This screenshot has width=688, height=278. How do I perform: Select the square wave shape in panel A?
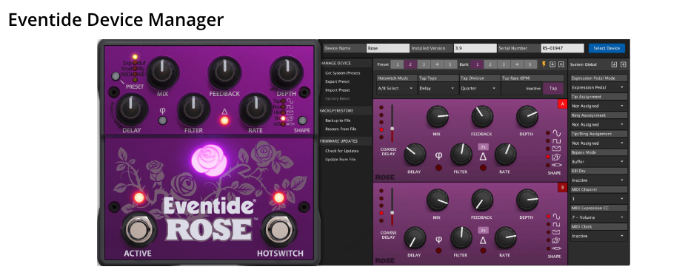pos(556,141)
